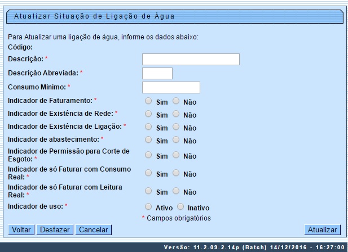
Task: Click the 'Campos obrigatórios' note
Action: click(x=179, y=218)
